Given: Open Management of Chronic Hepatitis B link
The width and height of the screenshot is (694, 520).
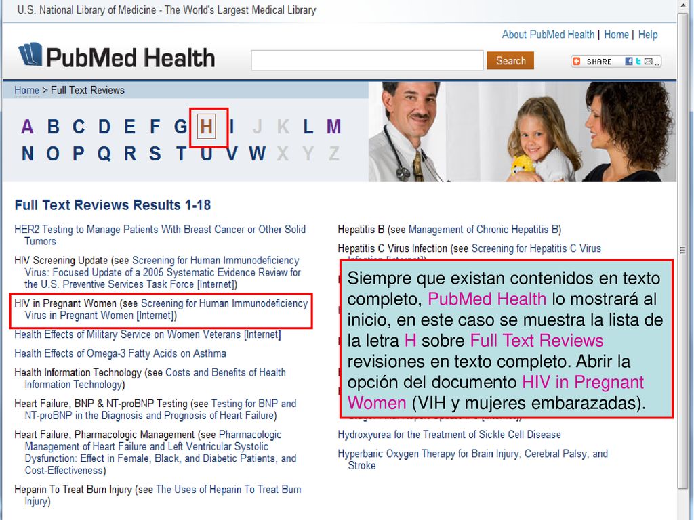Looking at the screenshot, I should click(483, 230).
